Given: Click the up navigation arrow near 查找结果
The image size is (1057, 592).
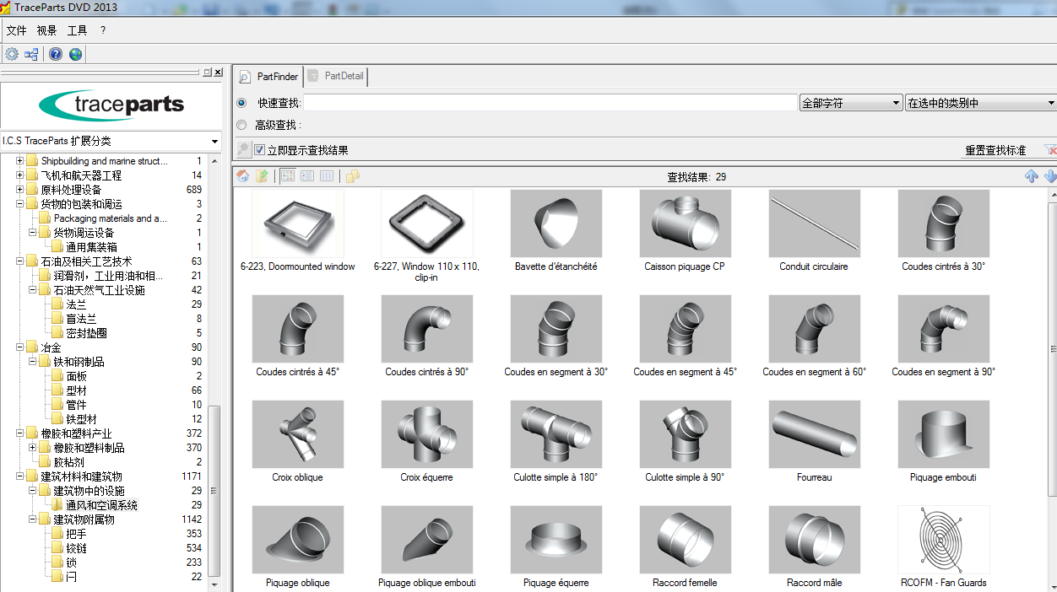Looking at the screenshot, I should click(x=1031, y=175).
